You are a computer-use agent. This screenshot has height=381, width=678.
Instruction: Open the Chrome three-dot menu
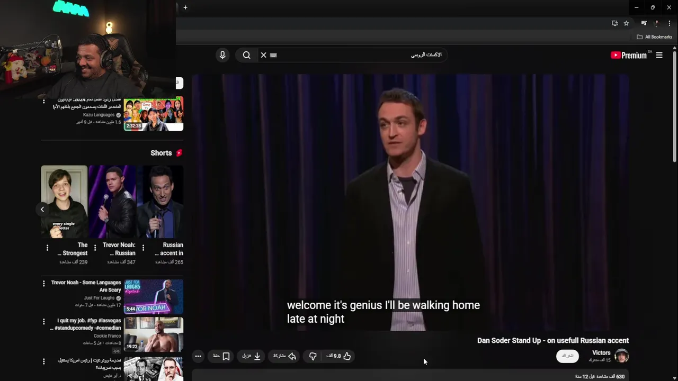click(670, 23)
